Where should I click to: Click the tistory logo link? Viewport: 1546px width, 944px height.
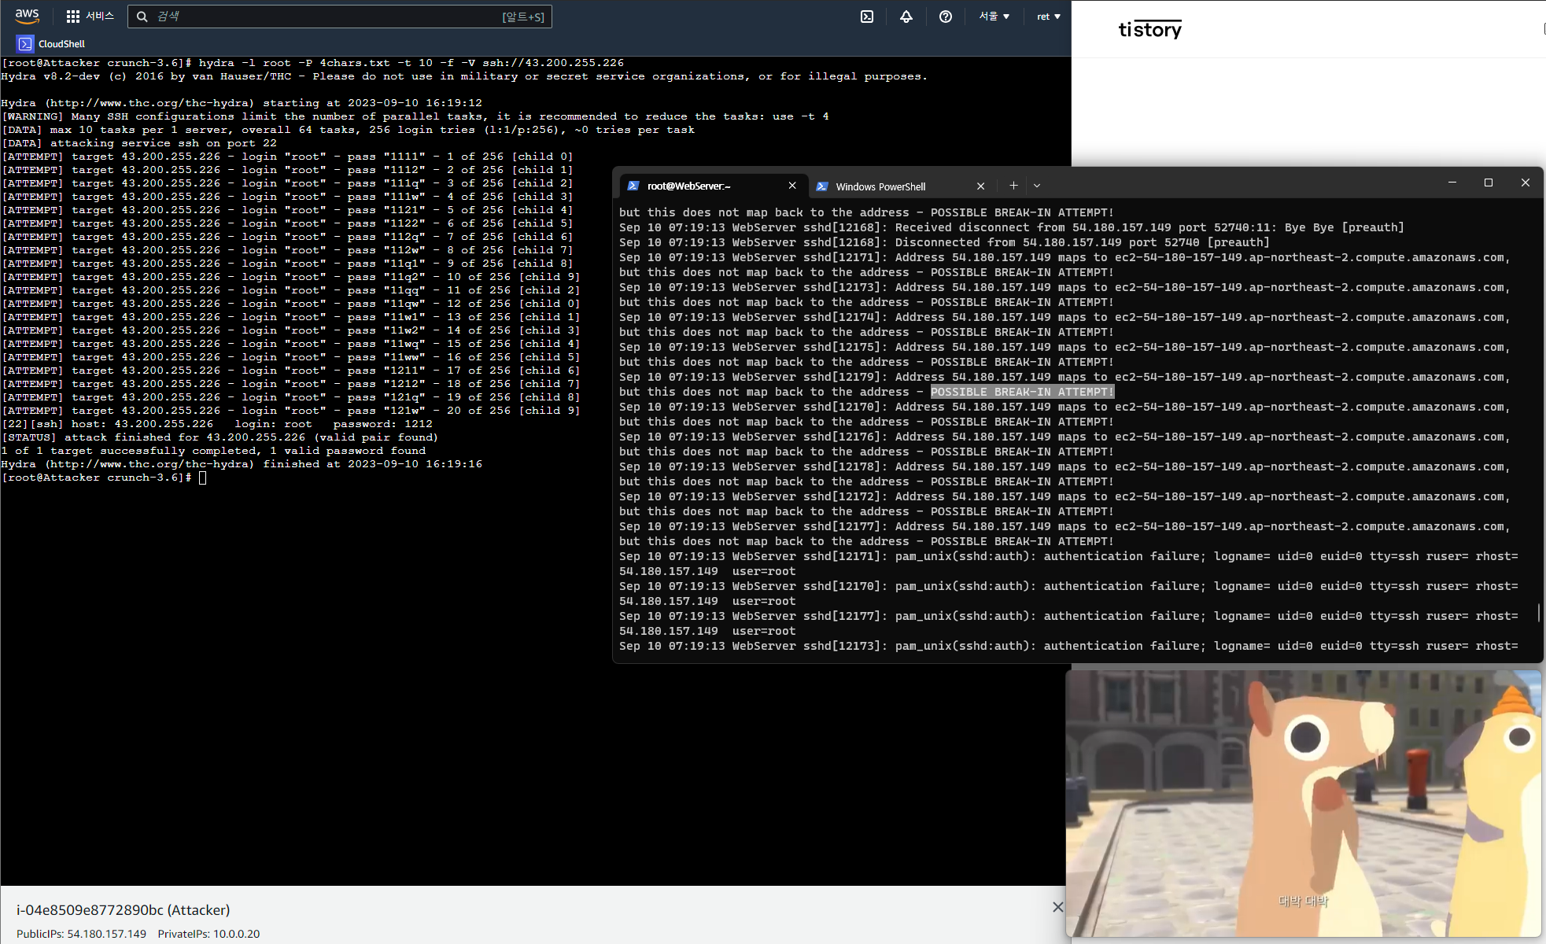[1149, 30]
